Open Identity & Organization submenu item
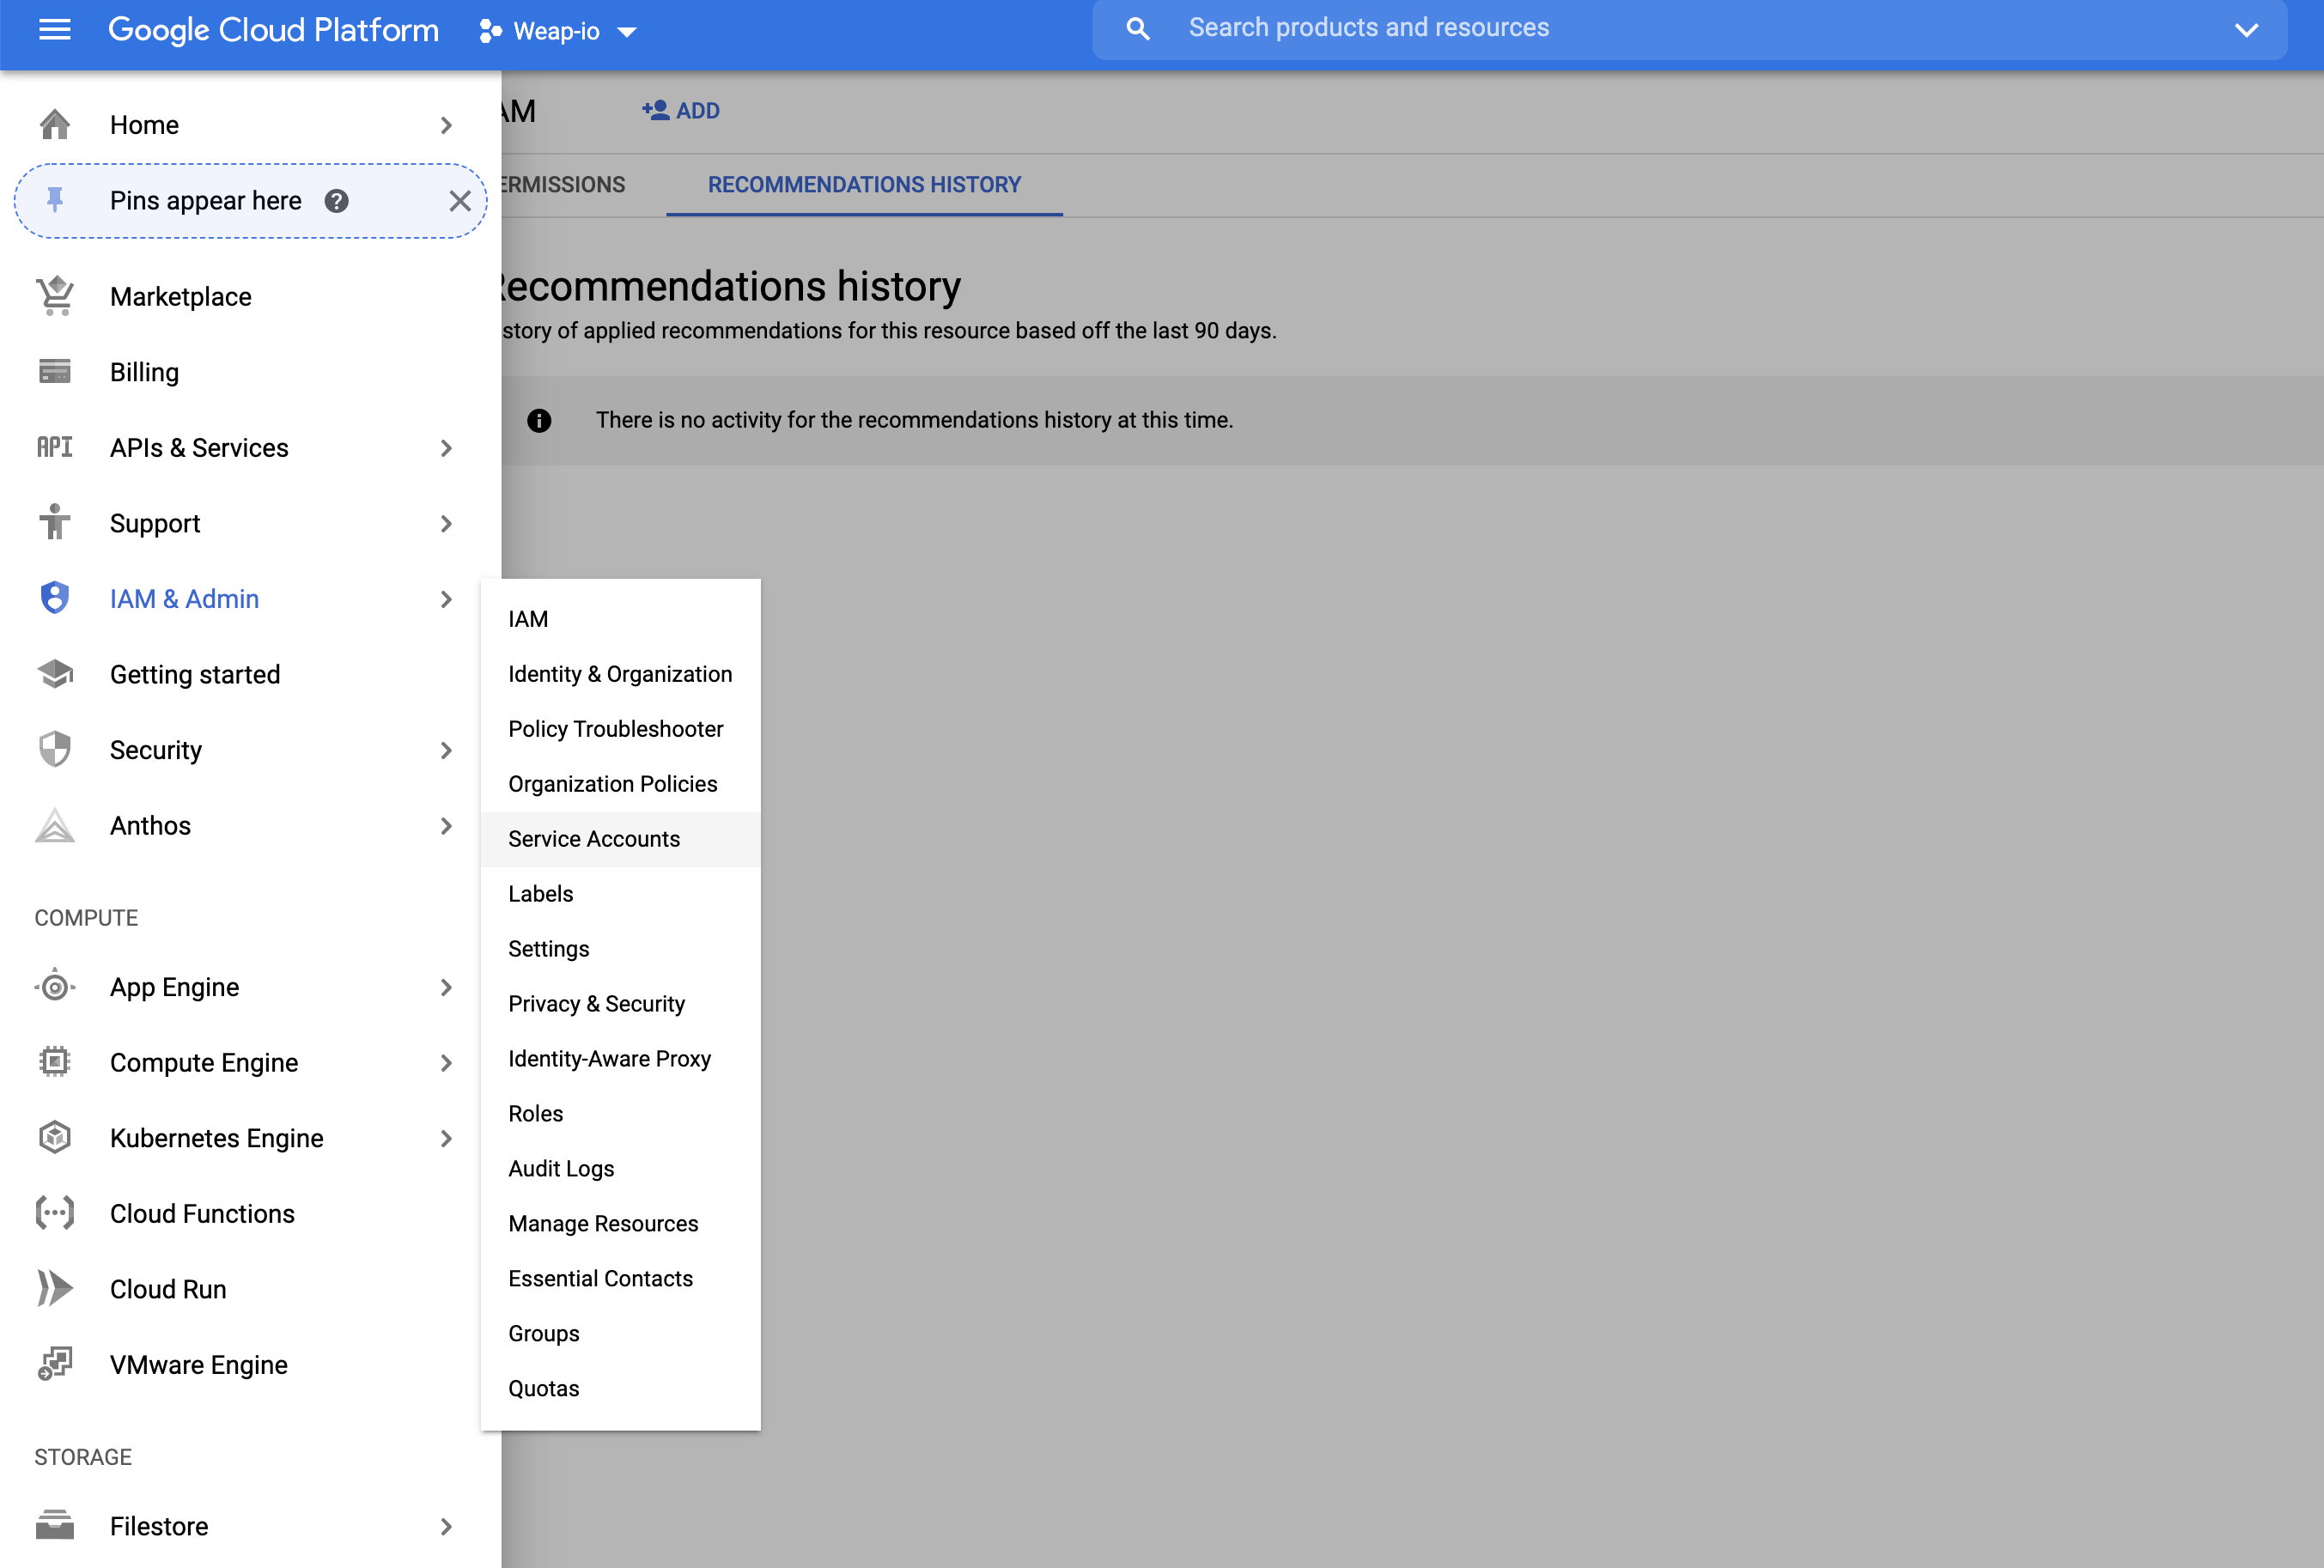Image resolution: width=2324 pixels, height=1568 pixels. pyautogui.click(x=620, y=674)
